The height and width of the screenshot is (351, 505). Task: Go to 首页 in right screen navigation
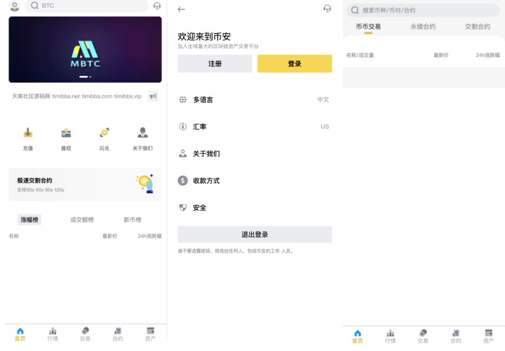(357, 336)
